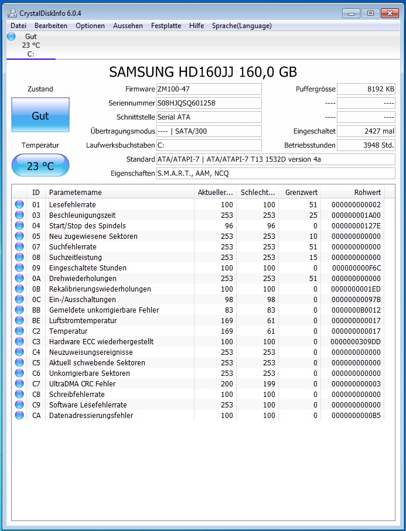406x531 pixels.
Task: Click status orb for Rekalibrierungswiederholungen row
Action: pyautogui.click(x=19, y=289)
